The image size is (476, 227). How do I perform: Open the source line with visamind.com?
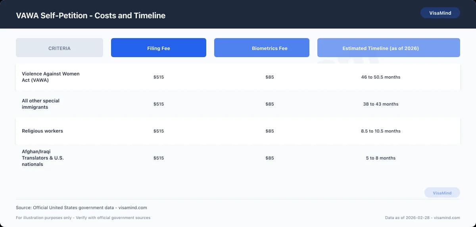click(x=81, y=208)
